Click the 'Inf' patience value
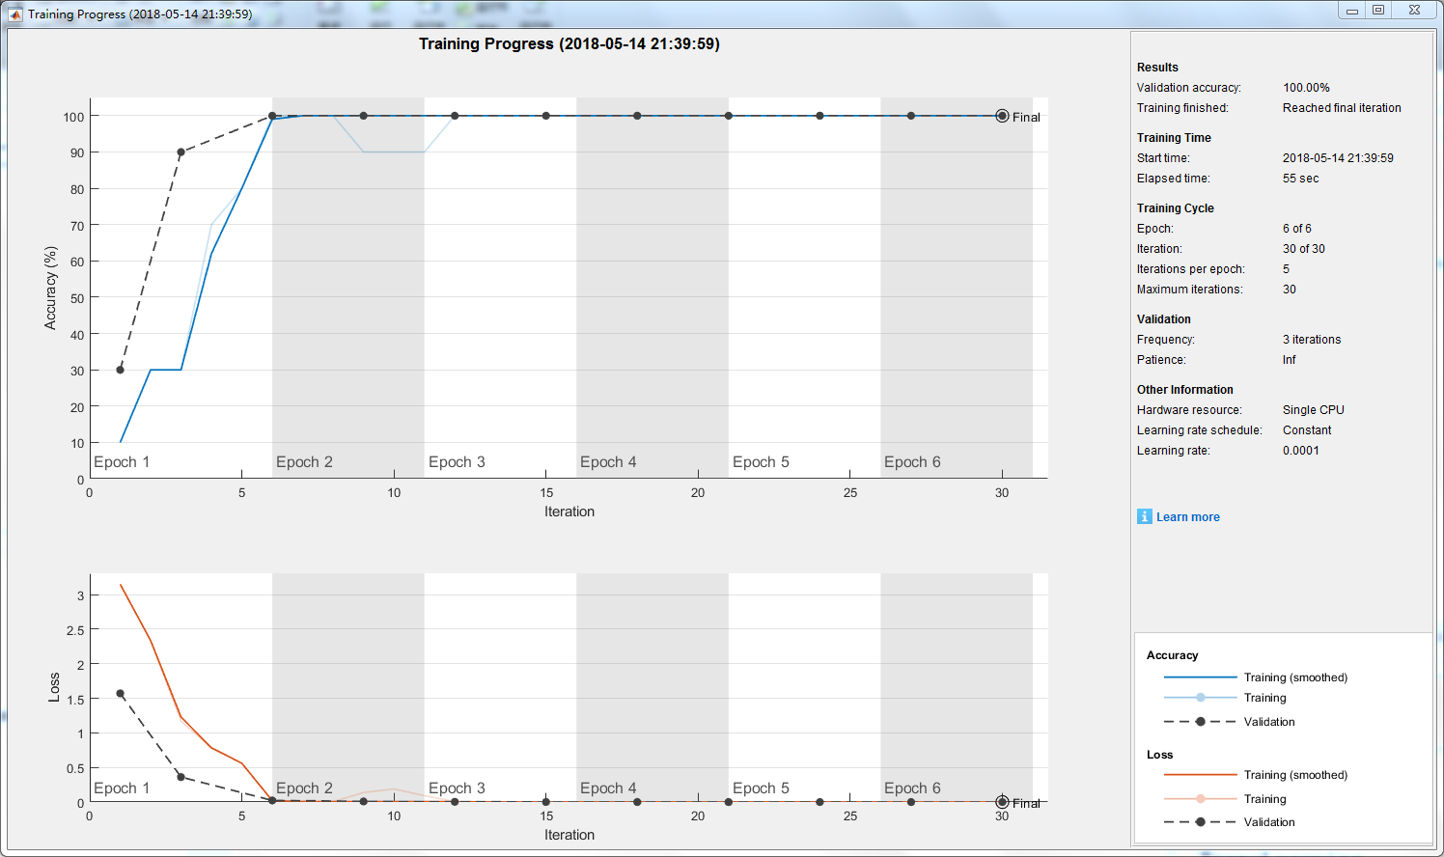 coord(1290,360)
